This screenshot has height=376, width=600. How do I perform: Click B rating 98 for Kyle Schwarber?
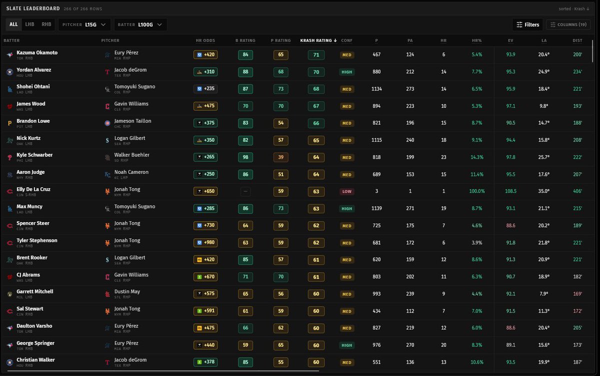245,157
